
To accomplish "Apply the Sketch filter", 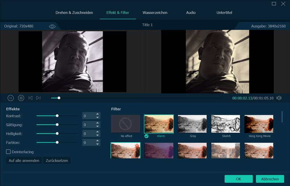I will 225,124.
